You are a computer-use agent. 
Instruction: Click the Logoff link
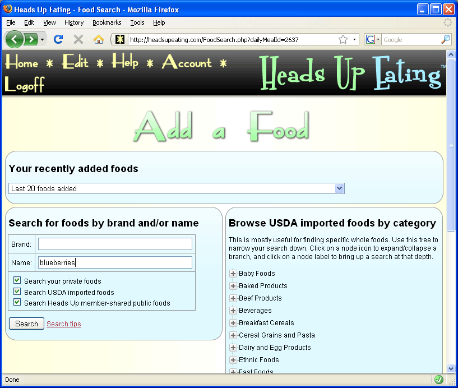25,85
